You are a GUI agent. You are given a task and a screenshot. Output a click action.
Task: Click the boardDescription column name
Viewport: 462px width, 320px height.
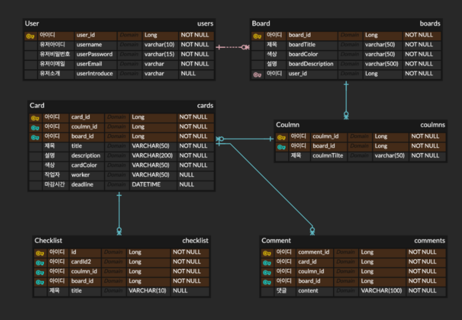(x=311, y=64)
